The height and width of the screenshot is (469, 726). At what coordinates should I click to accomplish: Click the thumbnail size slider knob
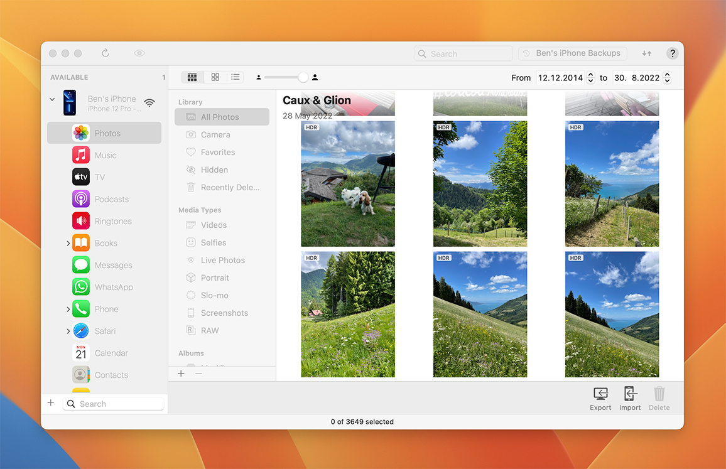pos(303,77)
